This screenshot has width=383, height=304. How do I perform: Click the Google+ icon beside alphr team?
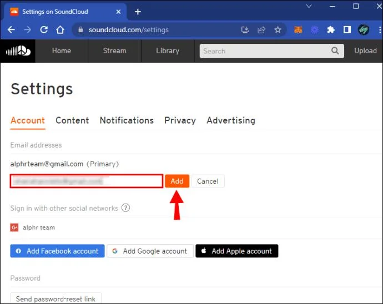14,227
